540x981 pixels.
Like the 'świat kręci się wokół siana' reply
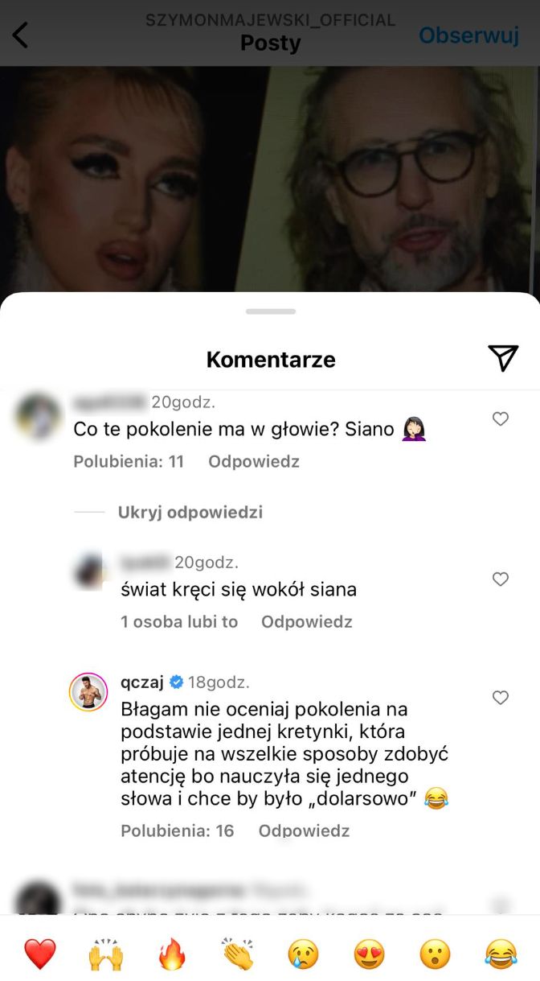[x=501, y=579]
